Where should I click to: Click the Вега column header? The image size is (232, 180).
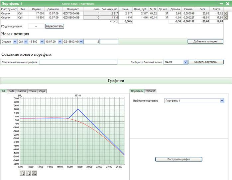pyautogui.click(x=202, y=9)
